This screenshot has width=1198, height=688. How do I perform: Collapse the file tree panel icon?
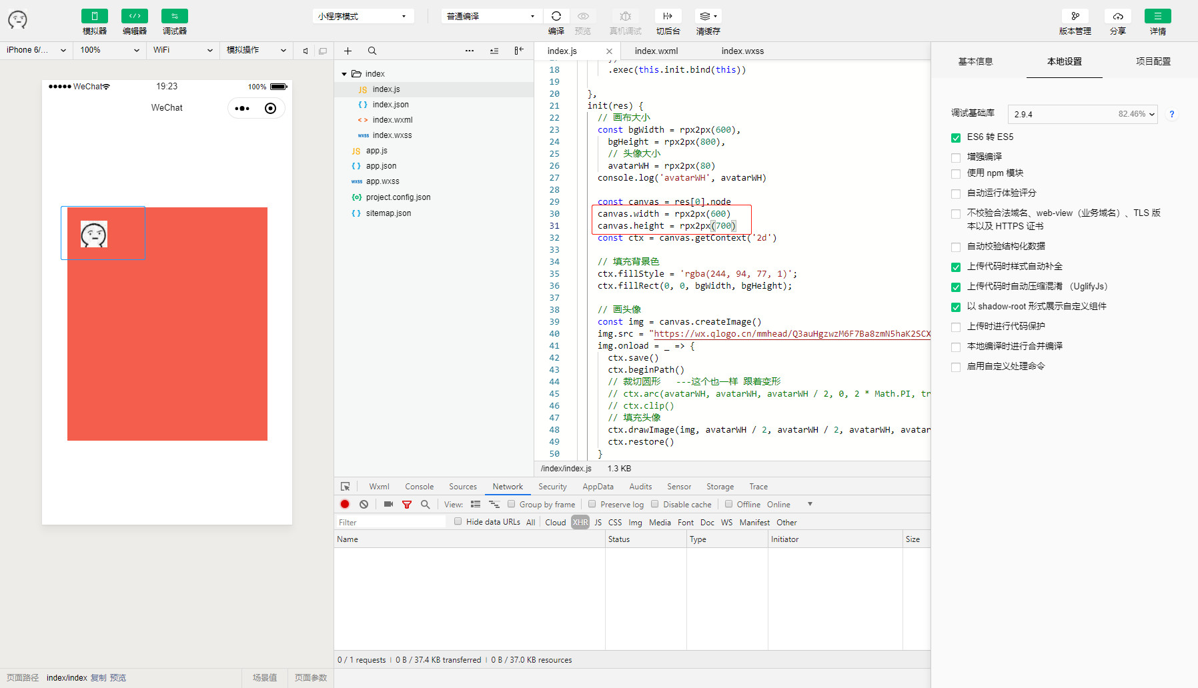click(519, 51)
